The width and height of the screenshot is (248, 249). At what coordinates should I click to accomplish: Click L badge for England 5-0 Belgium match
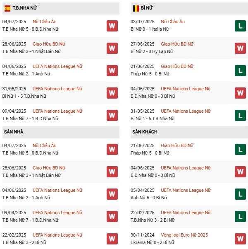pos(240,194)
